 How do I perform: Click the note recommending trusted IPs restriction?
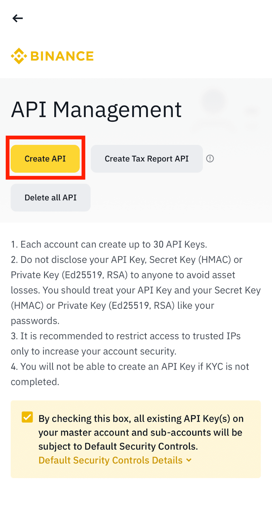[x=126, y=344]
